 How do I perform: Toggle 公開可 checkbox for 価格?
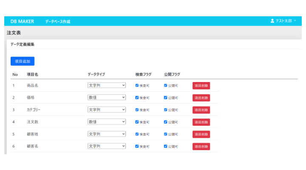166,98
